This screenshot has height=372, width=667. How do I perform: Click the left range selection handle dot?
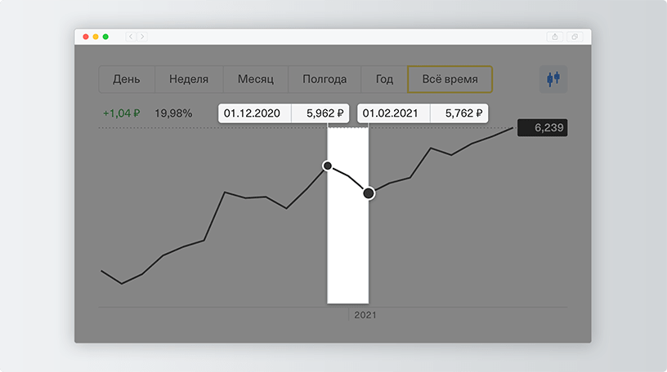[327, 166]
